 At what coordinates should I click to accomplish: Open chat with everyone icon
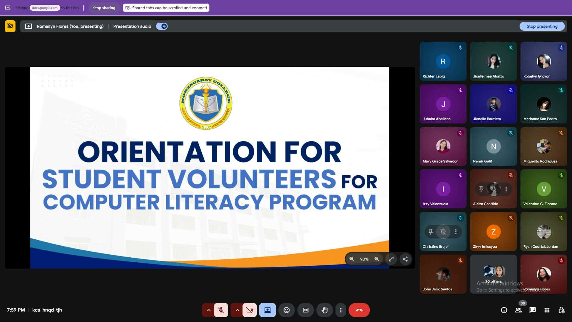532,310
